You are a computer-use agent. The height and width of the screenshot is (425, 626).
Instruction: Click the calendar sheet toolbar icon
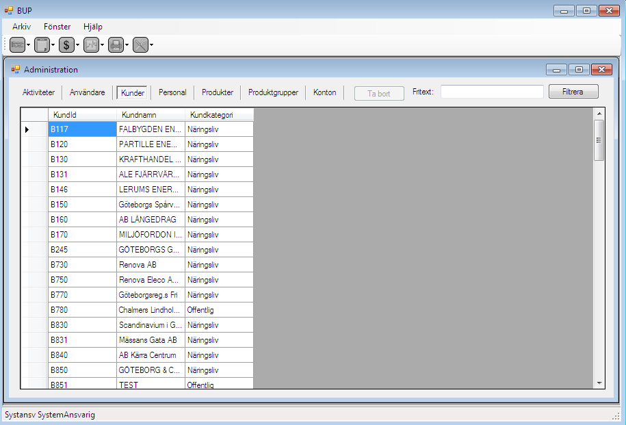click(42, 45)
